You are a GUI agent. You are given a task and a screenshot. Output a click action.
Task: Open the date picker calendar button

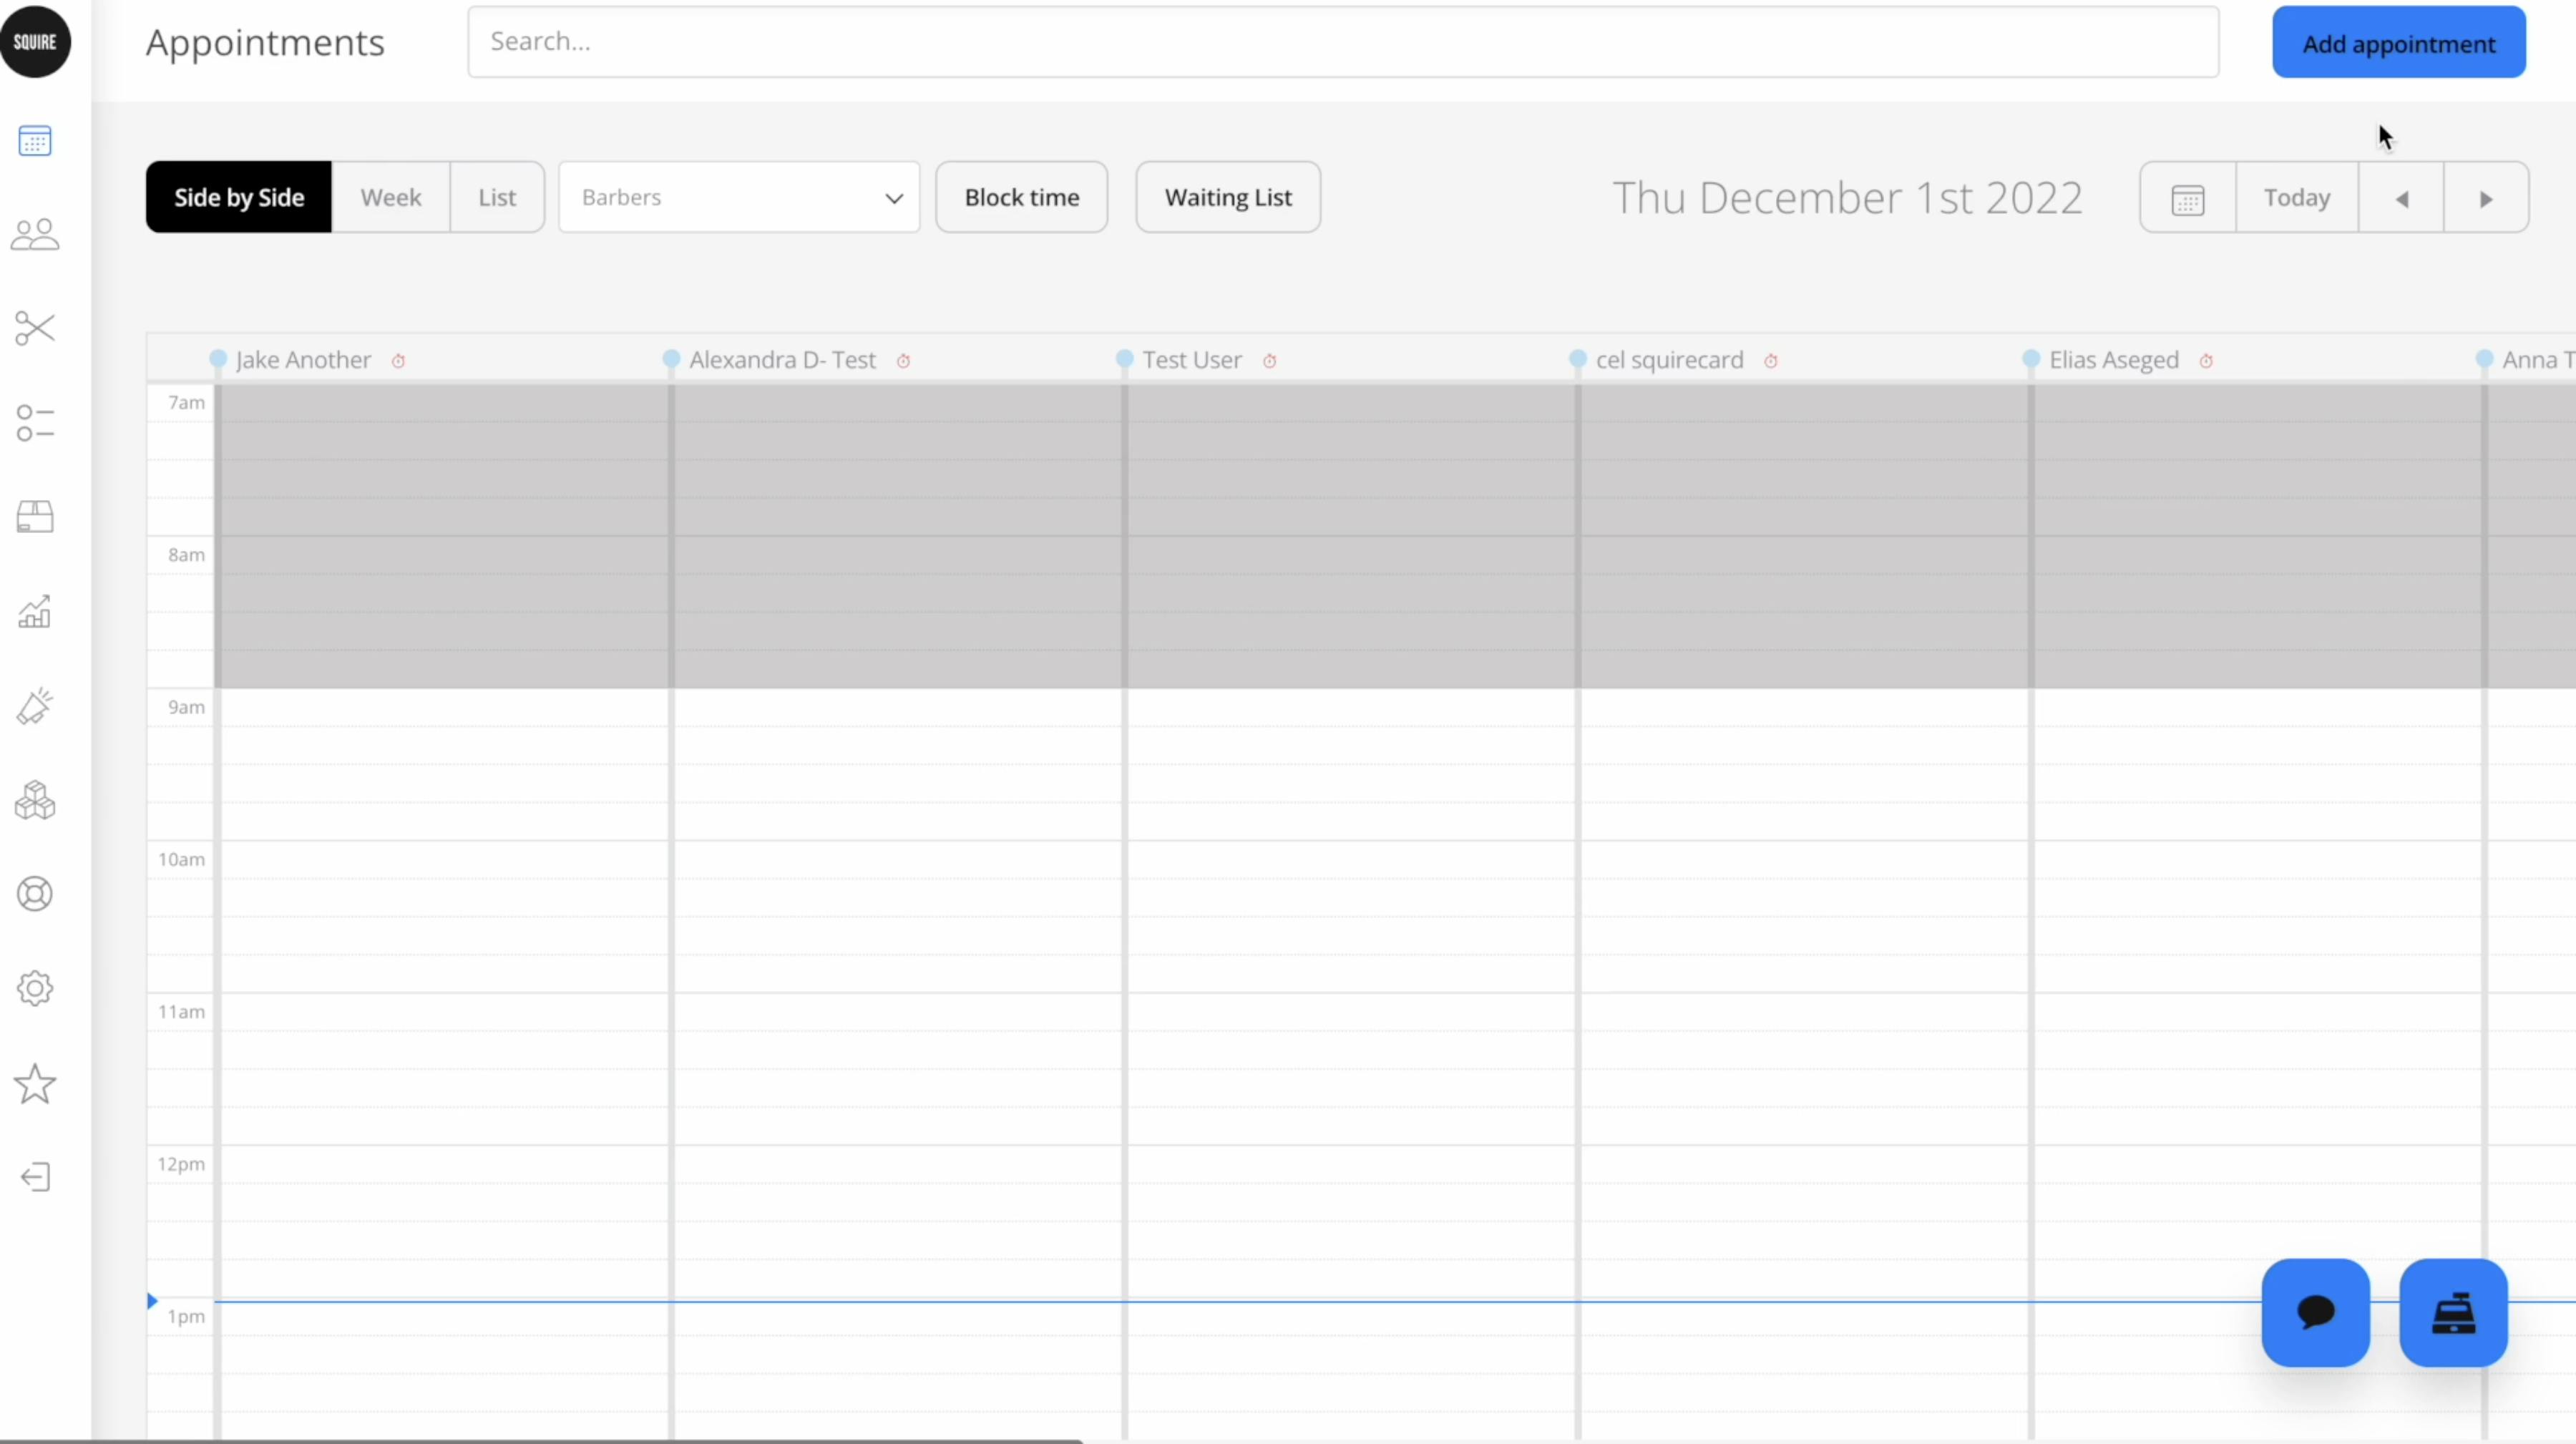pos(2187,198)
